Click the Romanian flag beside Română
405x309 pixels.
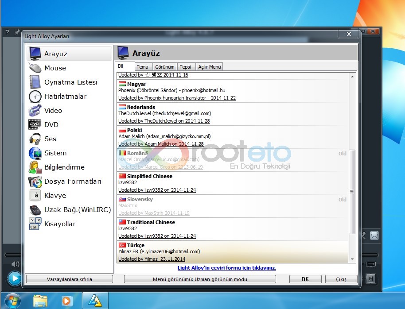122,153
